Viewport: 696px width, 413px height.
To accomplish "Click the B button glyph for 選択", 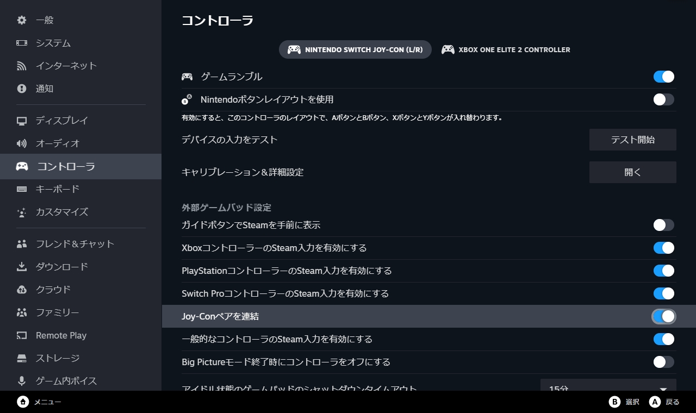I will coord(614,402).
